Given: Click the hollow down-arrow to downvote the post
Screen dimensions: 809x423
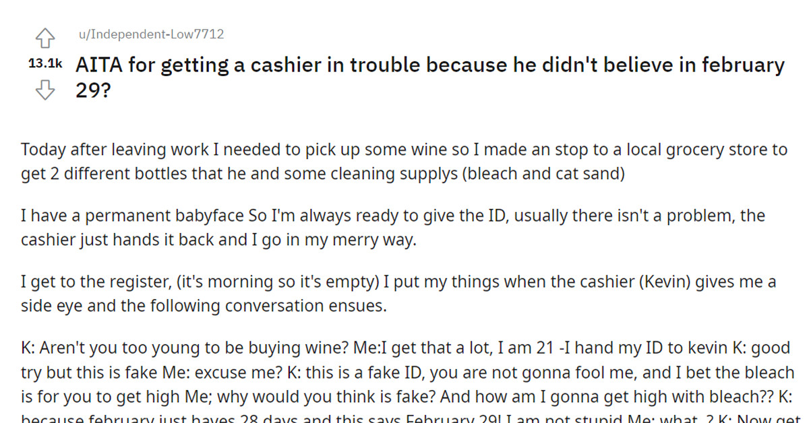Looking at the screenshot, I should click(45, 90).
